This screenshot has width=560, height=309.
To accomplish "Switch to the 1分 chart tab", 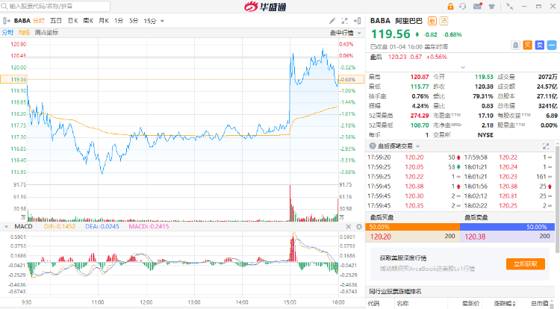I will point(119,21).
